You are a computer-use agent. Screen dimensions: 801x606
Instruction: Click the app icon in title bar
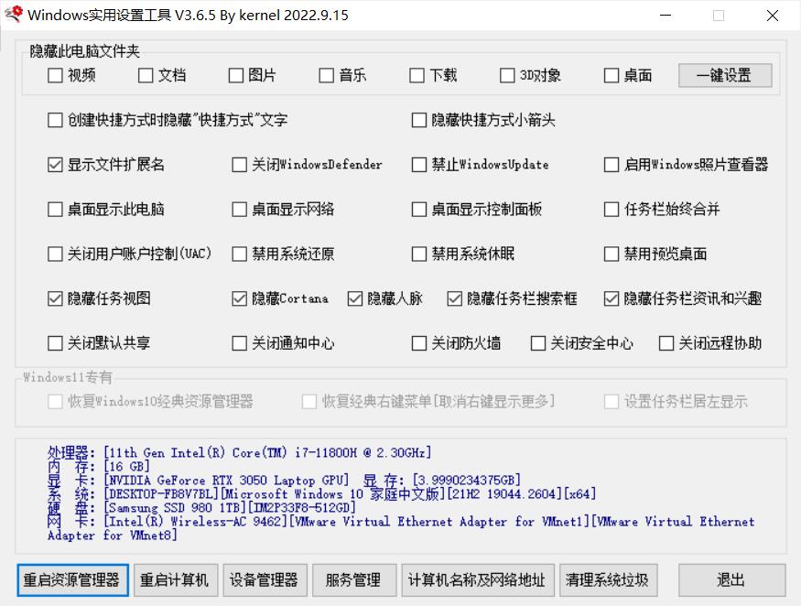click(x=13, y=15)
